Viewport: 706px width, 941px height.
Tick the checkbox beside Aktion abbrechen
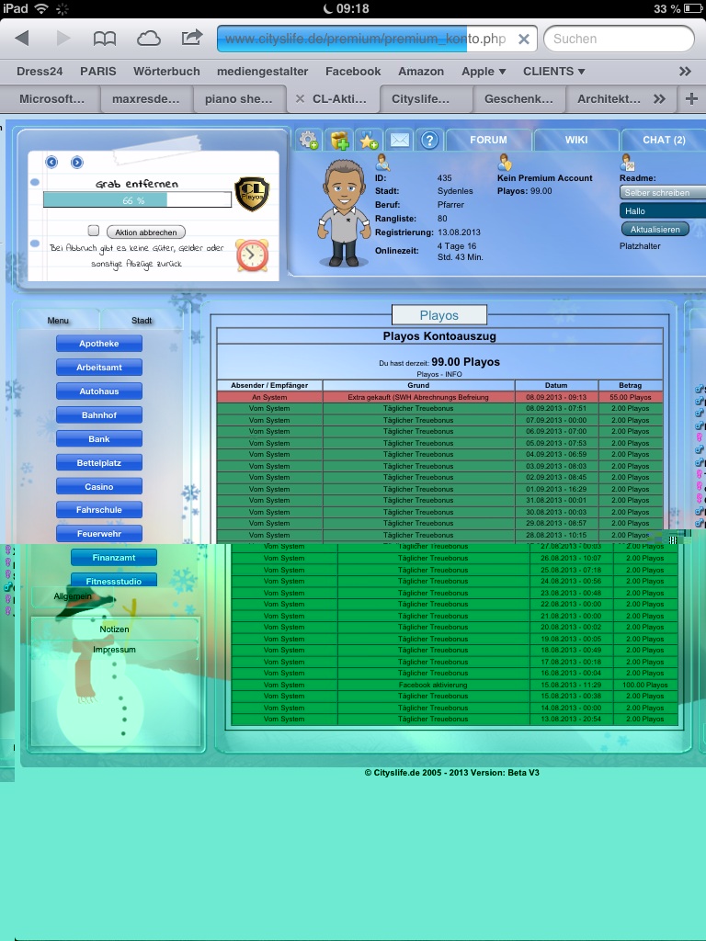(93, 232)
